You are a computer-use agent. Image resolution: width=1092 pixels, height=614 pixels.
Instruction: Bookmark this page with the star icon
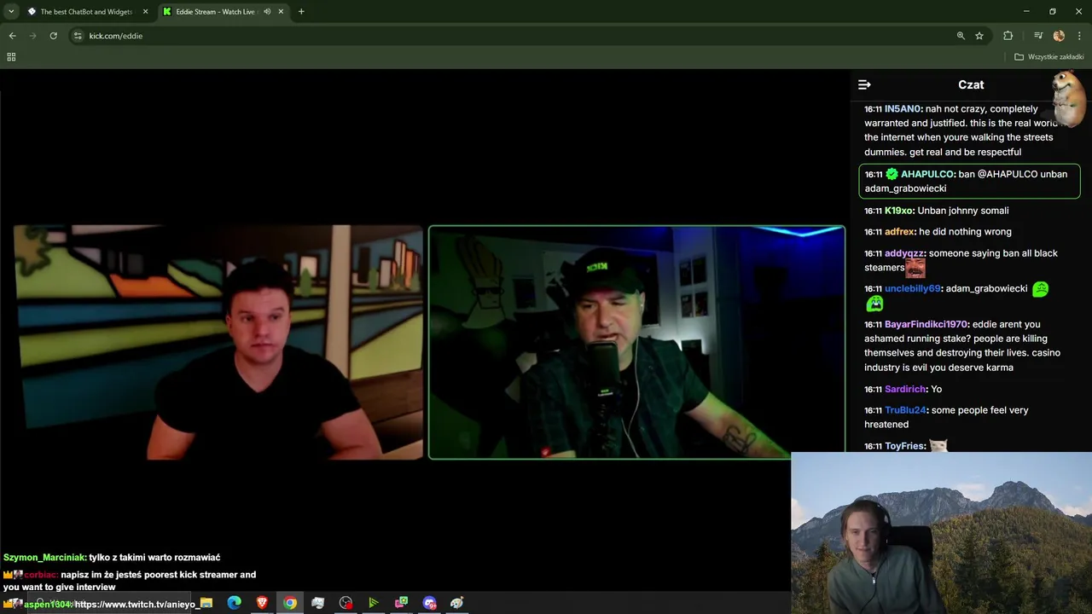(x=979, y=36)
